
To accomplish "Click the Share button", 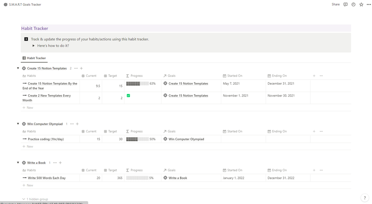I will point(335,4).
